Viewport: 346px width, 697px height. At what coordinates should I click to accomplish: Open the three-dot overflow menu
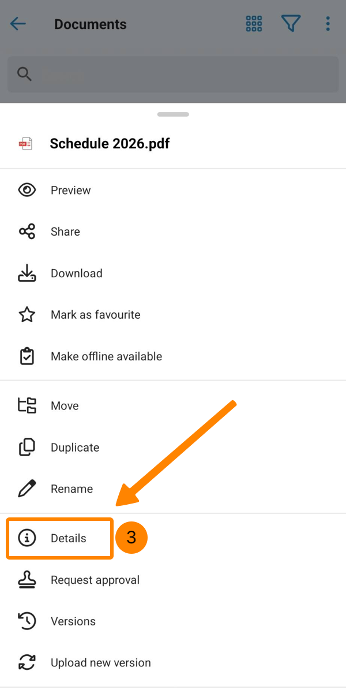click(x=328, y=24)
